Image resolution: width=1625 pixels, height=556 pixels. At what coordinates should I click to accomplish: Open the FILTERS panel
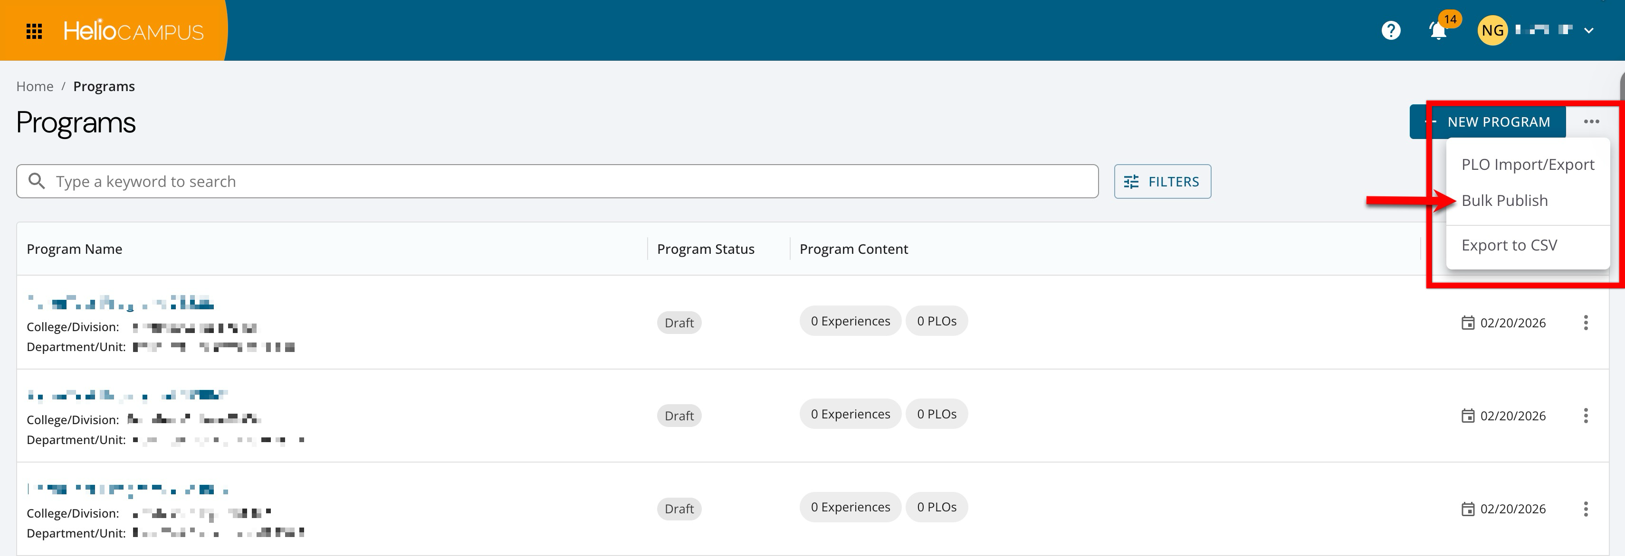pos(1162,181)
